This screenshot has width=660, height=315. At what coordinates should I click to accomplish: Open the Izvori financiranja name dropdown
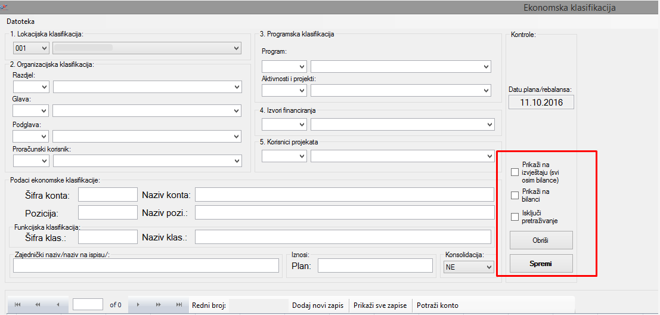[x=402, y=124]
